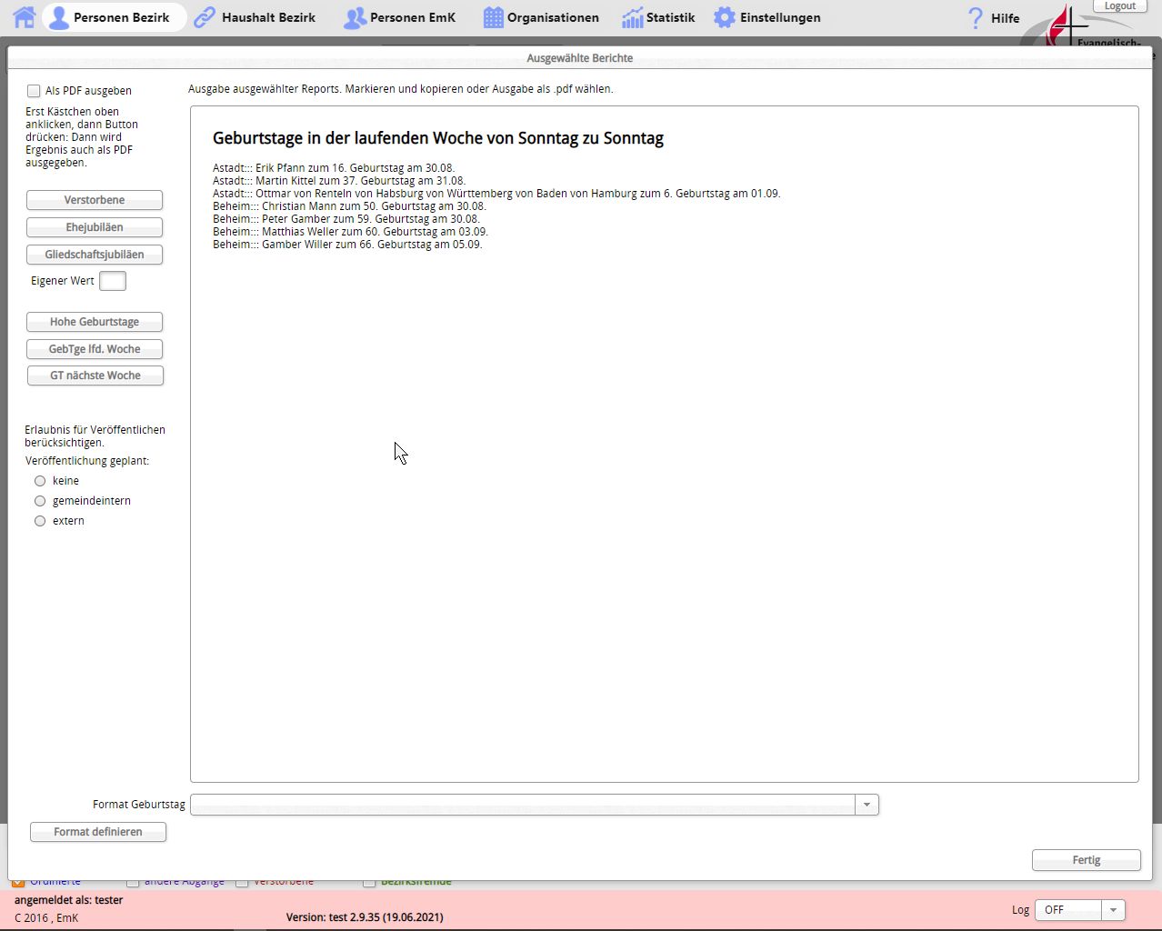Click the Organisationen building icon
This screenshot has width=1162, height=931.
pyautogui.click(x=493, y=17)
